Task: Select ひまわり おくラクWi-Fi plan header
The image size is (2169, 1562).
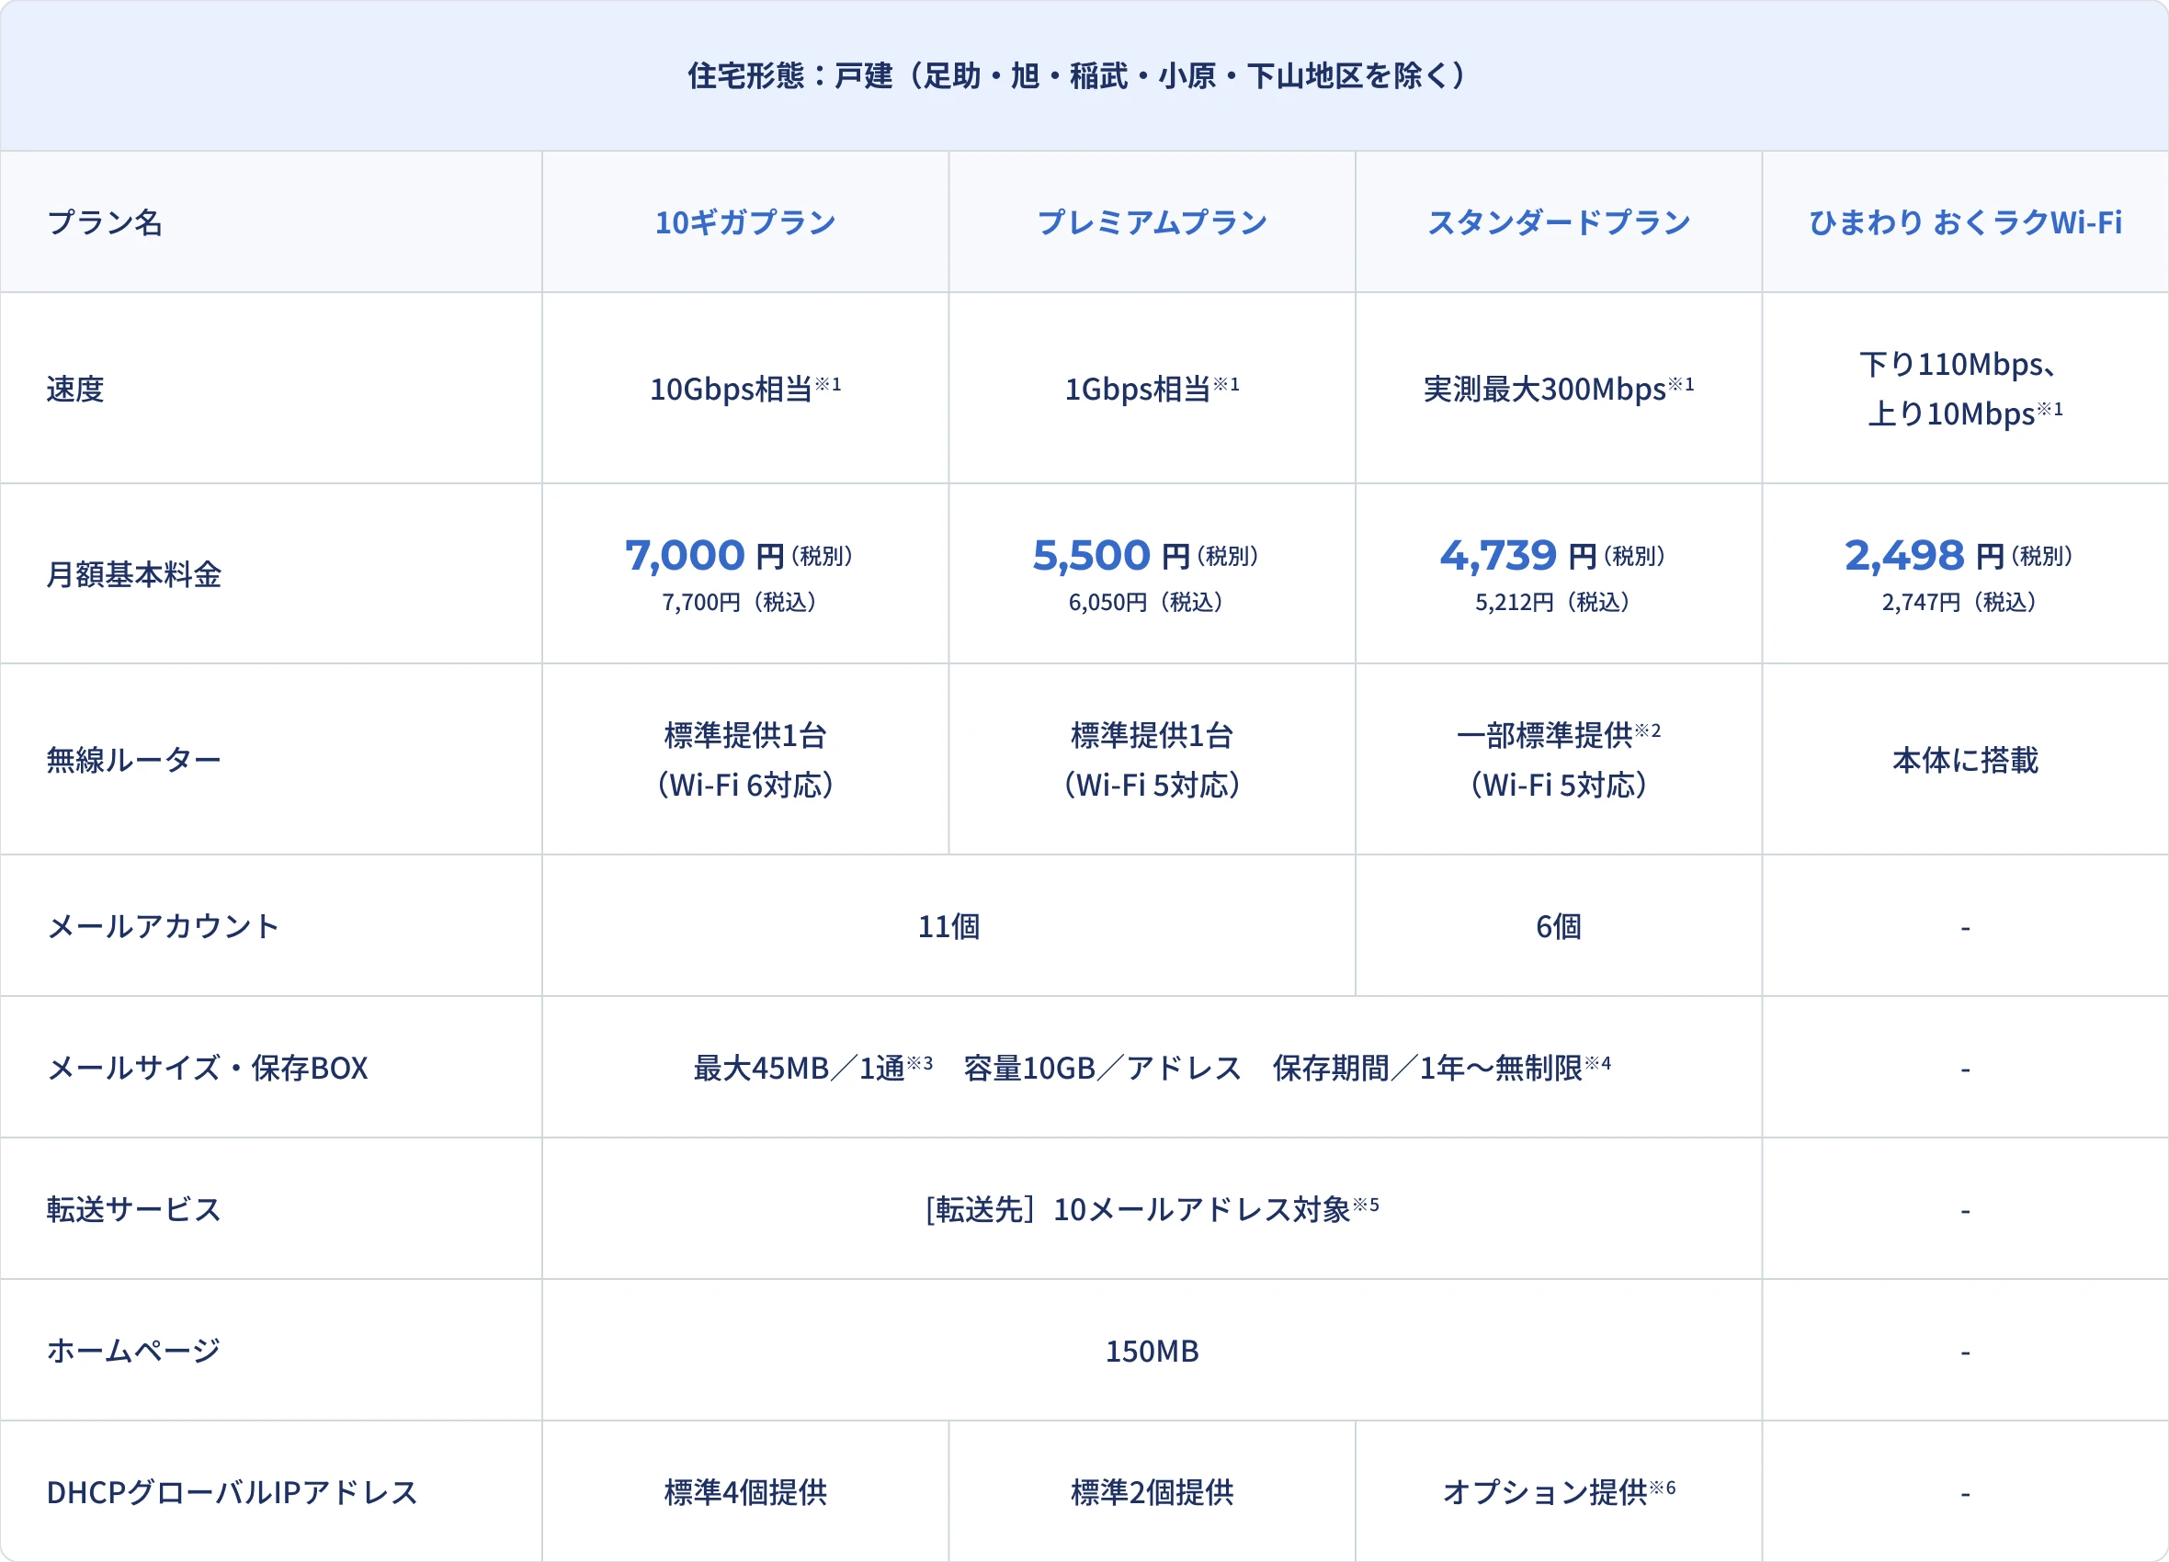Action: 1964,222
